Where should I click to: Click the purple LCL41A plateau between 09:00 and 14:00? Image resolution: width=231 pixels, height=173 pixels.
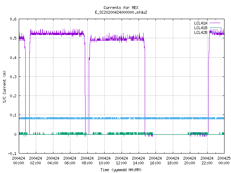117,39
